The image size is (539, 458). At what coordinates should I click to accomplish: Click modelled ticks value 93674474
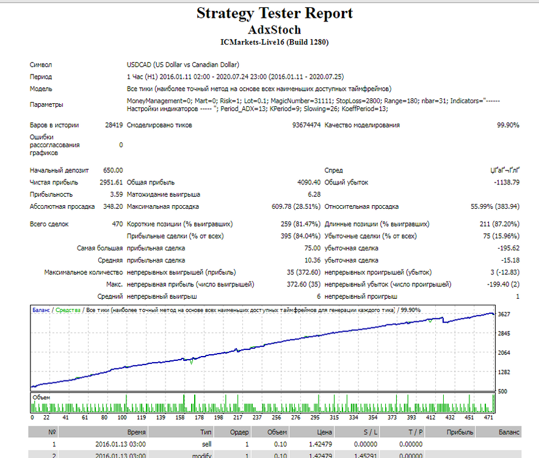pyautogui.click(x=306, y=125)
